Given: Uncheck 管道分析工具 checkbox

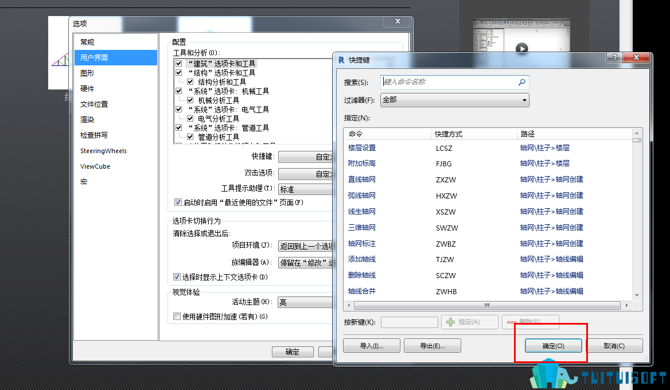Looking at the screenshot, I should [190, 137].
